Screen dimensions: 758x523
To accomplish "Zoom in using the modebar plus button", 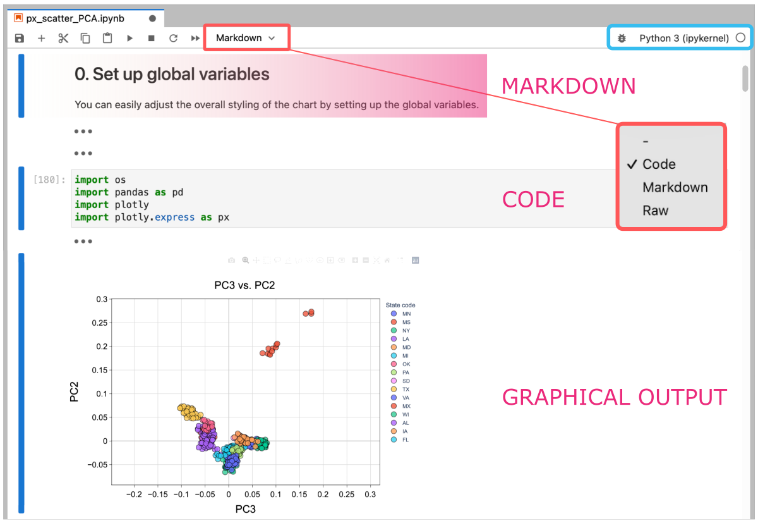I will pyautogui.click(x=355, y=260).
